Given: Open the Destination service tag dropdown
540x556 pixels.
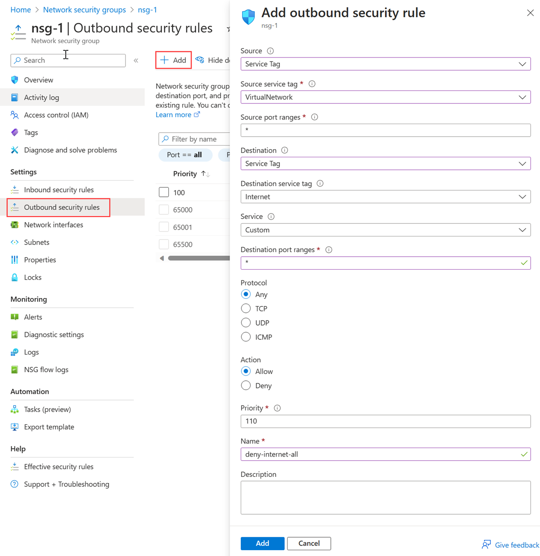Looking at the screenshot, I should tap(386, 196).
